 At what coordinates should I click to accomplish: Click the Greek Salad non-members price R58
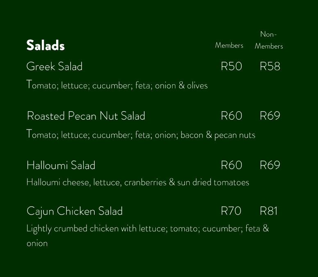270,67
